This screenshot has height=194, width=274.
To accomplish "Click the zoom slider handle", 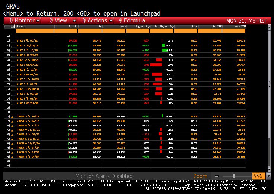I will click(234, 176).
